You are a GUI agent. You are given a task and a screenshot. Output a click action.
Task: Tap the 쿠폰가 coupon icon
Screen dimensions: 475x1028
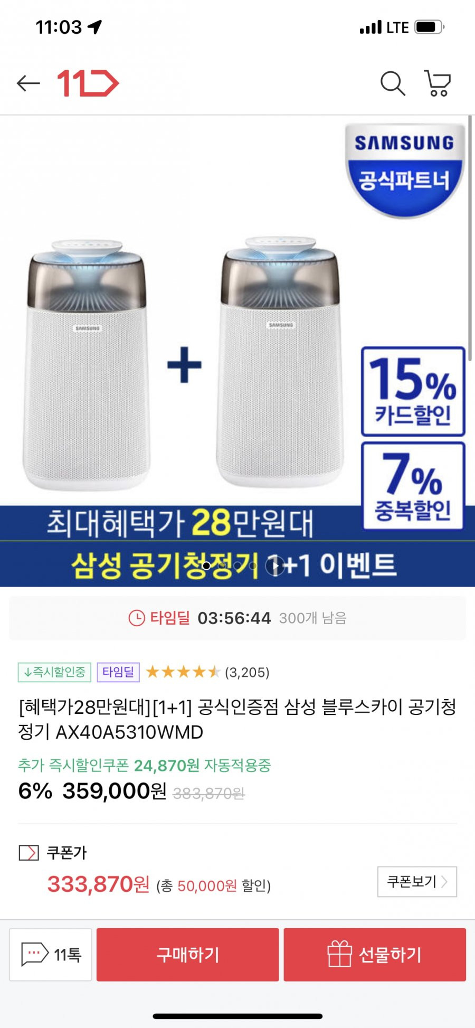click(x=29, y=853)
